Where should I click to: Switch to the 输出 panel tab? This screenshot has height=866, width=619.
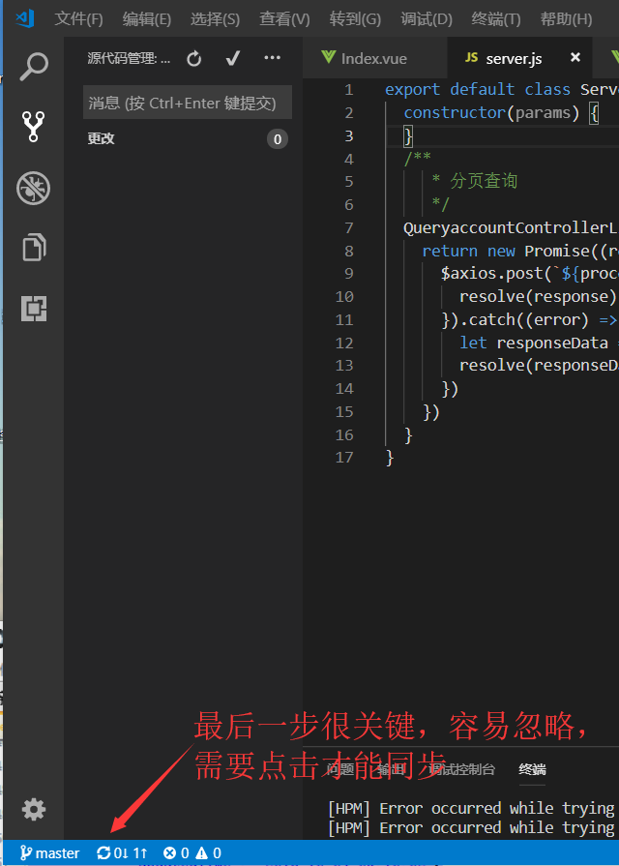[392, 769]
